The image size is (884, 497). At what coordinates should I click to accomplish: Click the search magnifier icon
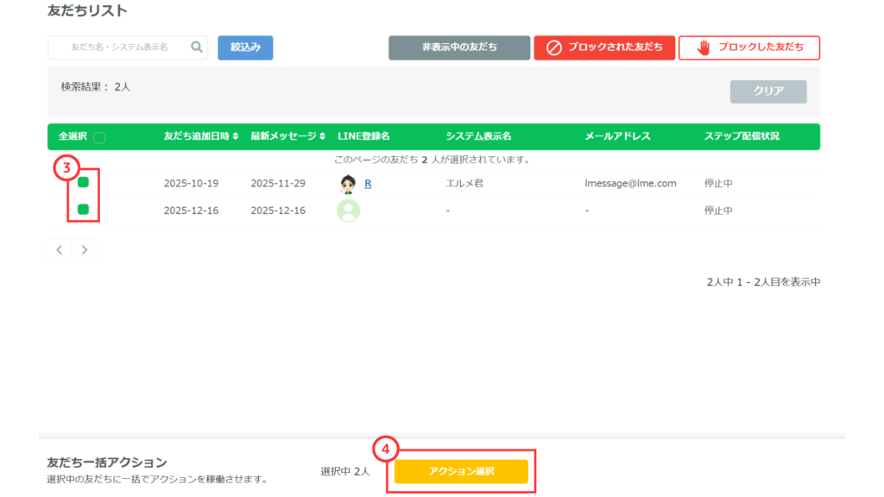[x=197, y=47]
